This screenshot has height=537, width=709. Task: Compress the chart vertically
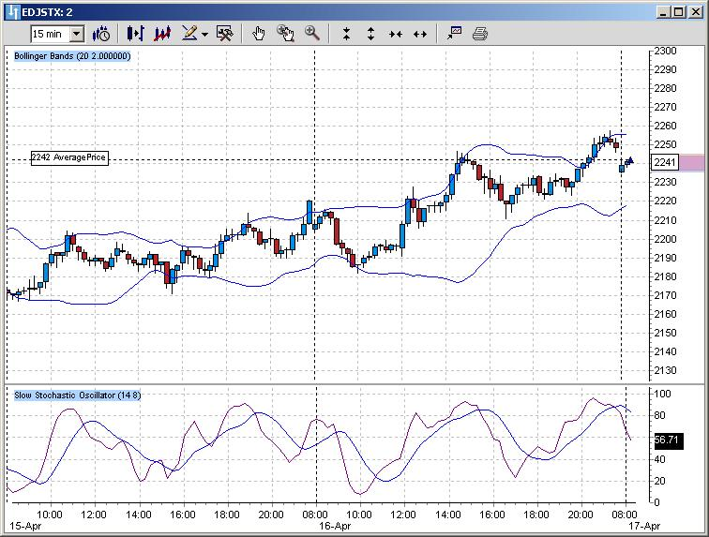pyautogui.click(x=346, y=34)
